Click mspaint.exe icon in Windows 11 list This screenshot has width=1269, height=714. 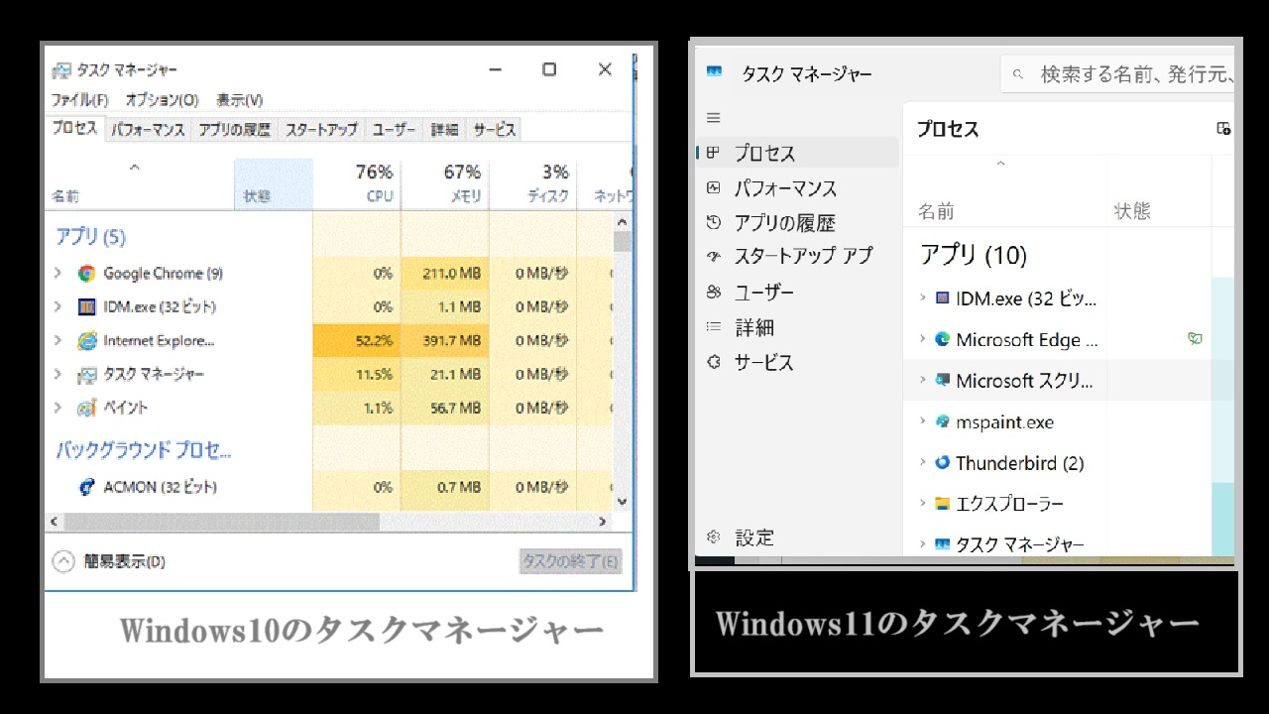click(x=942, y=421)
